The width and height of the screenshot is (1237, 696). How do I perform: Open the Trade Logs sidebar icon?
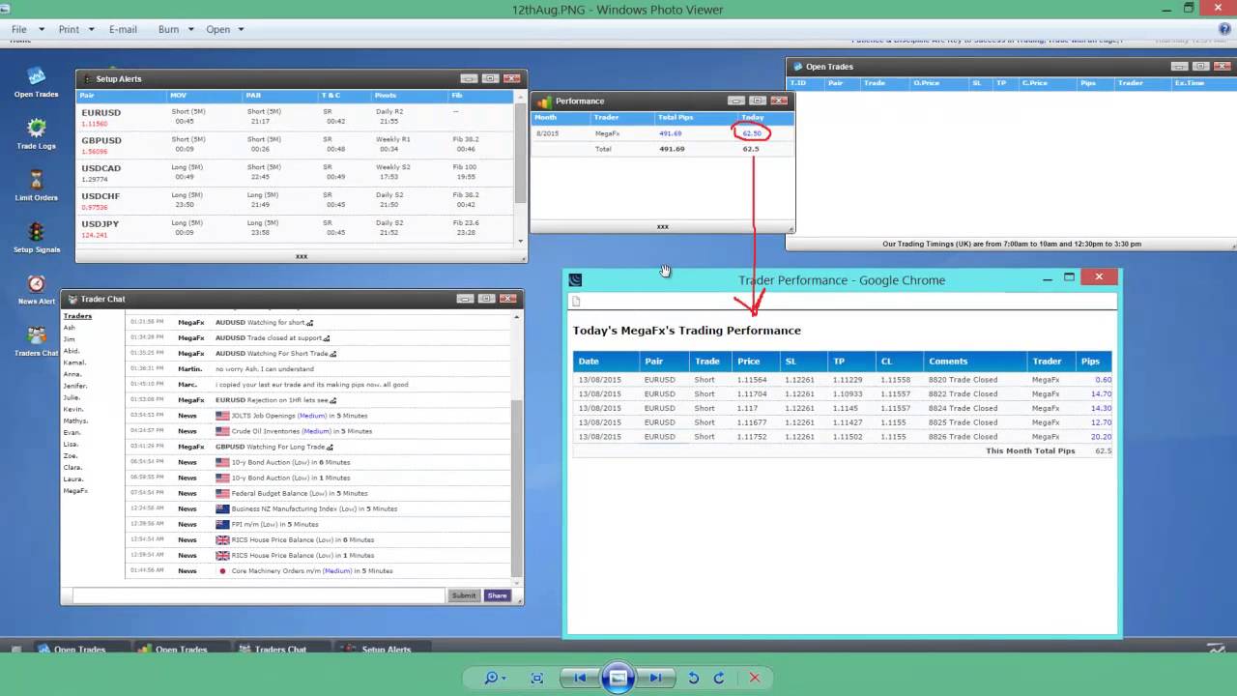pos(36,129)
